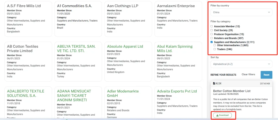Open the Filter by country dropdown
This screenshot has height=120, width=278.
point(241,12)
